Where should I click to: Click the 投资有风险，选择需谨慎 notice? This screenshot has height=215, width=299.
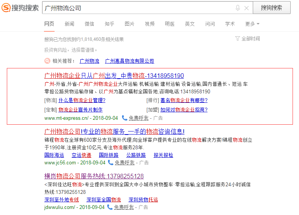tap(71, 50)
